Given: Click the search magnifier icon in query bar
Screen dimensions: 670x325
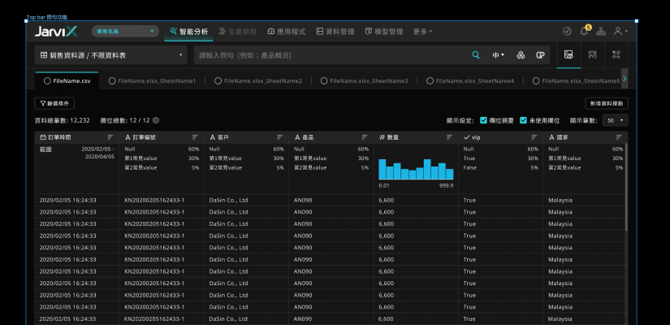Looking at the screenshot, I should [x=476, y=55].
